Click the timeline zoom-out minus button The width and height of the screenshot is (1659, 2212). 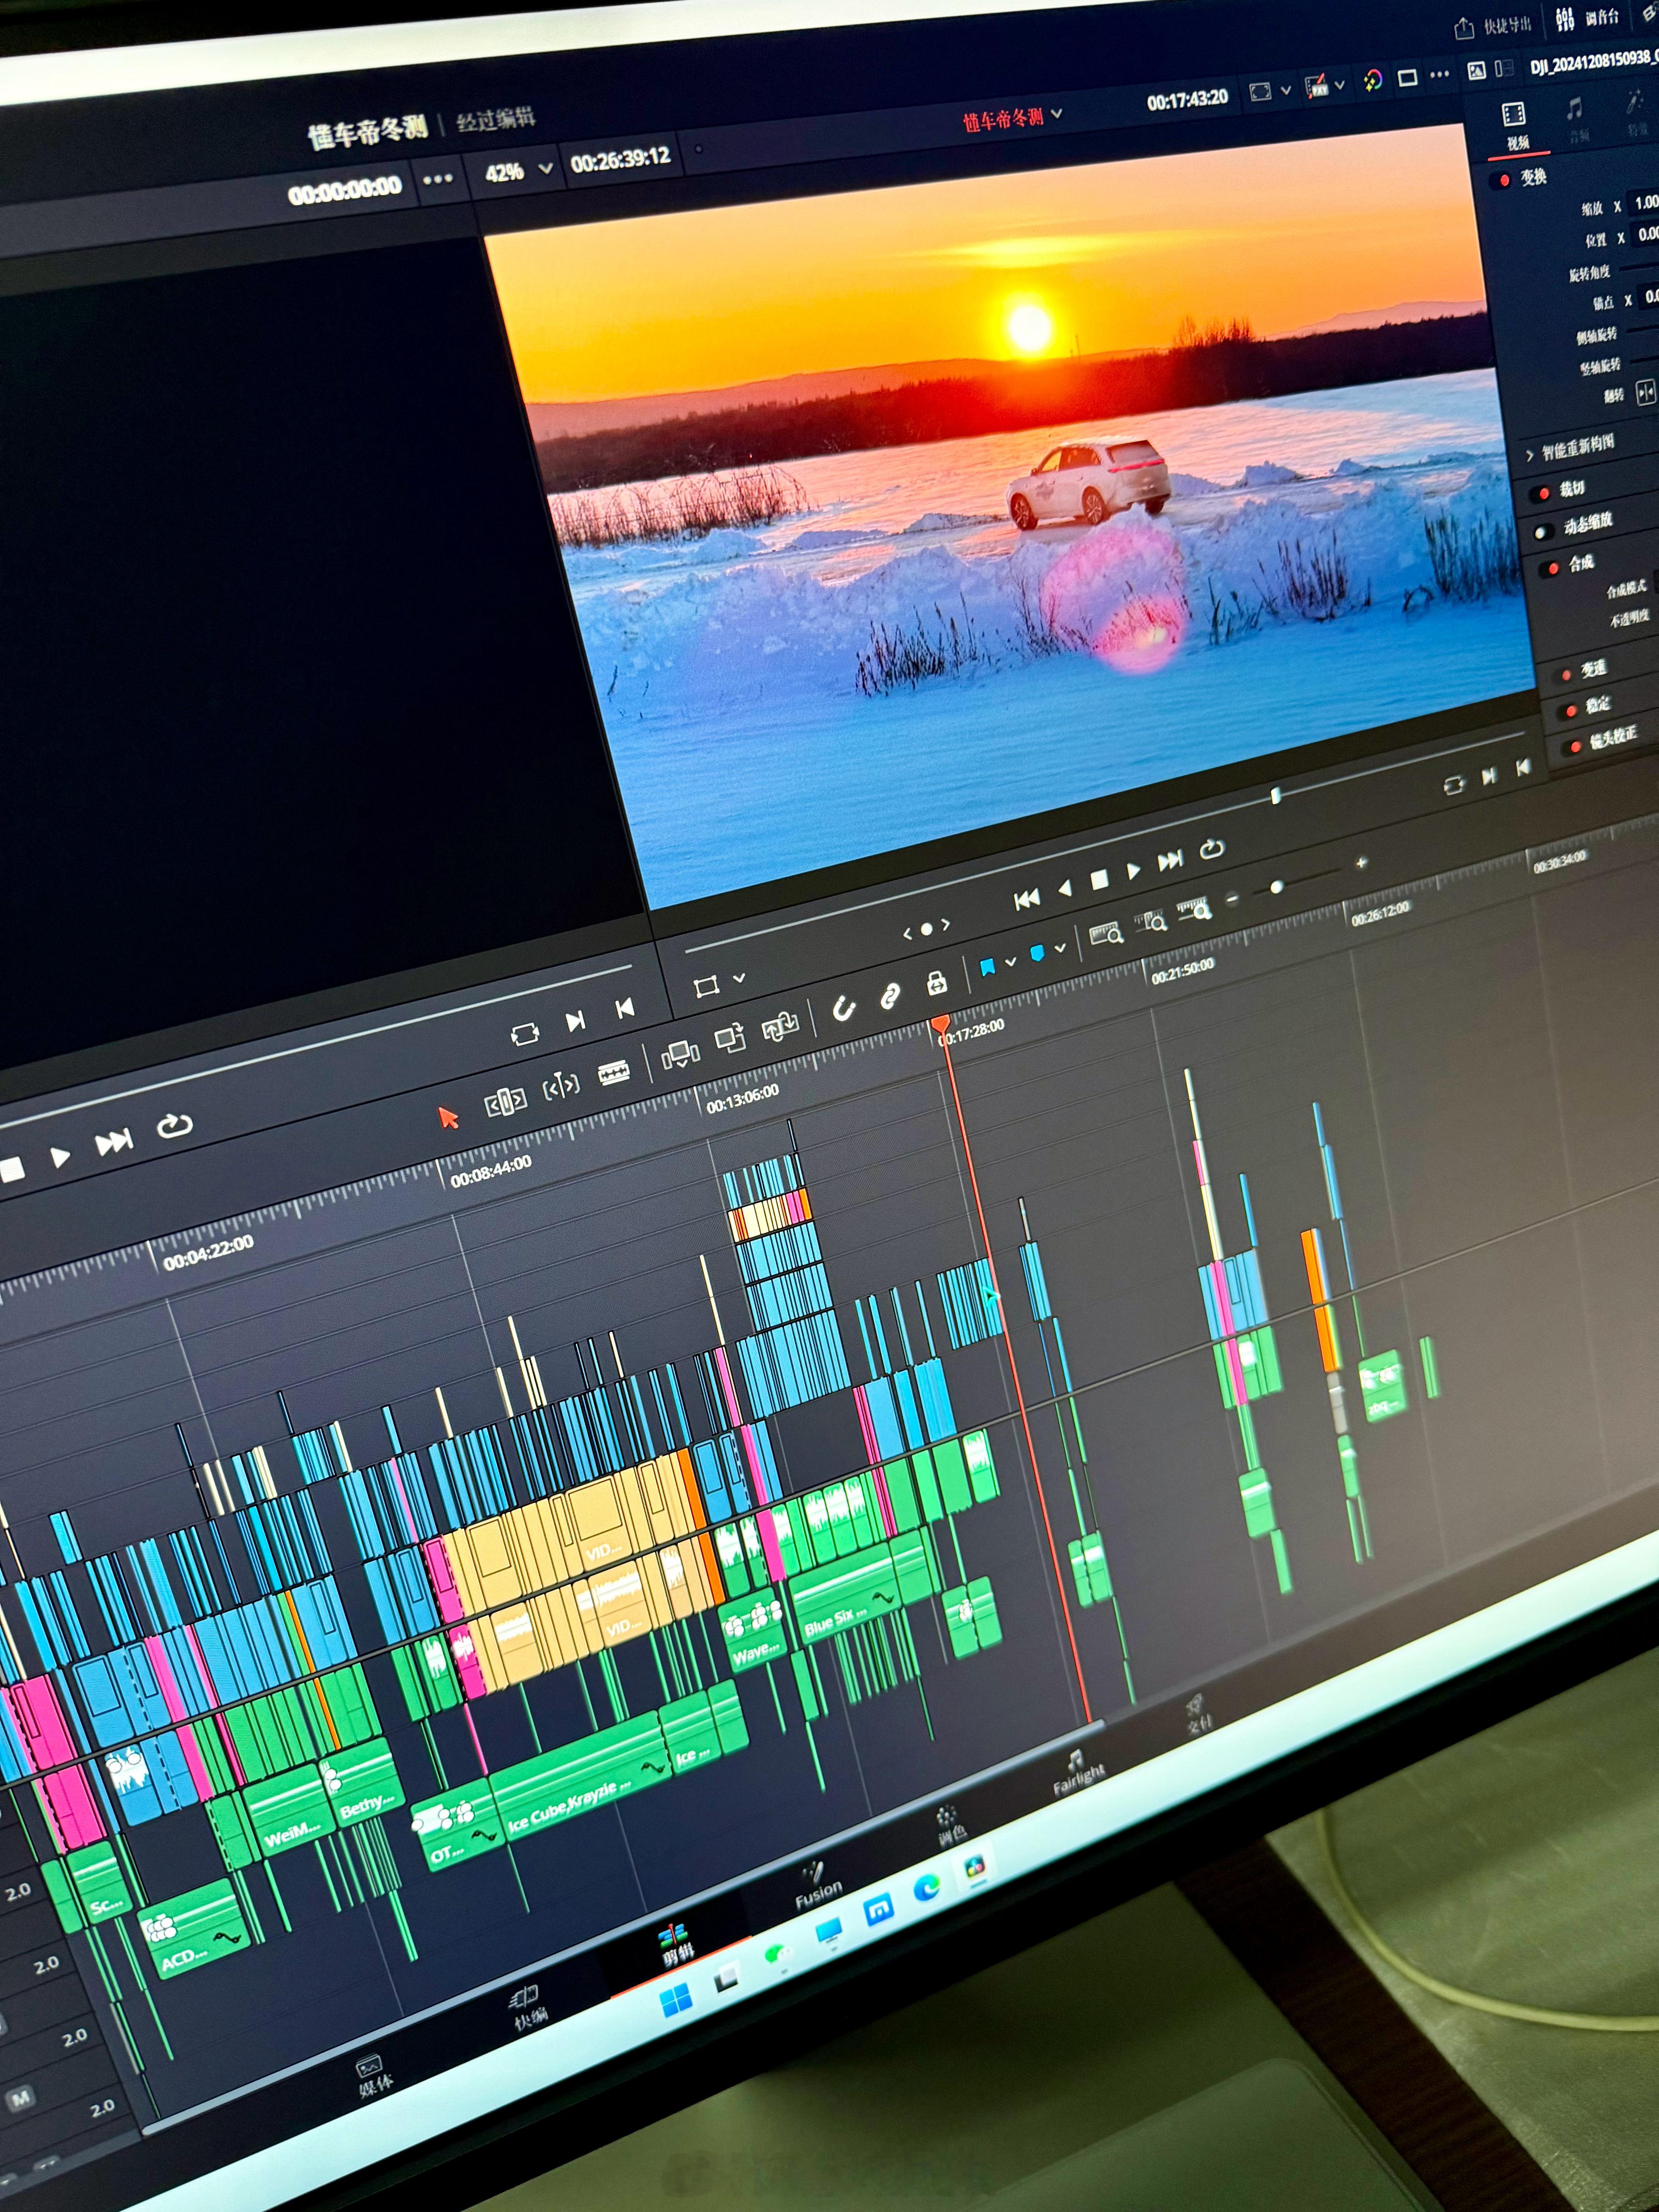click(1232, 899)
